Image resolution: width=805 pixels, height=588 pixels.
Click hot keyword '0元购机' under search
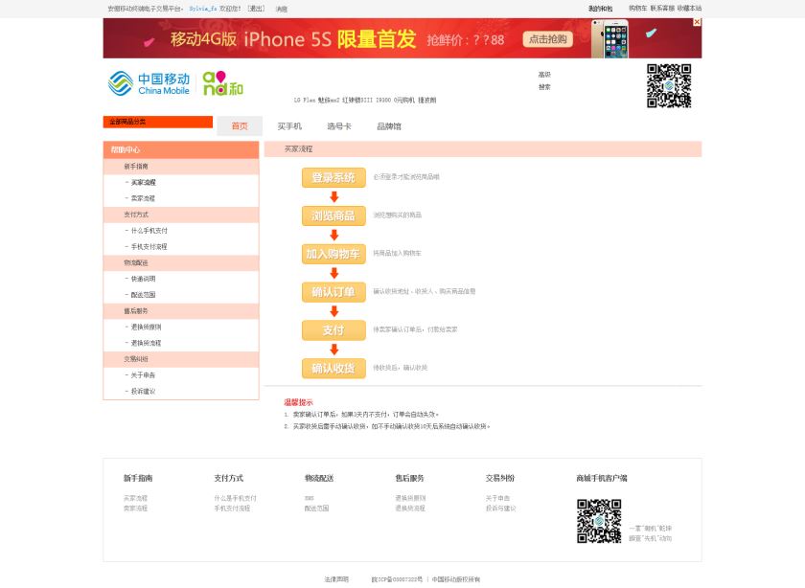tap(404, 100)
